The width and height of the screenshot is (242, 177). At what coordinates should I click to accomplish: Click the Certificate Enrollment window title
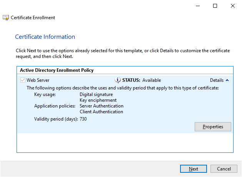[x=33, y=18]
